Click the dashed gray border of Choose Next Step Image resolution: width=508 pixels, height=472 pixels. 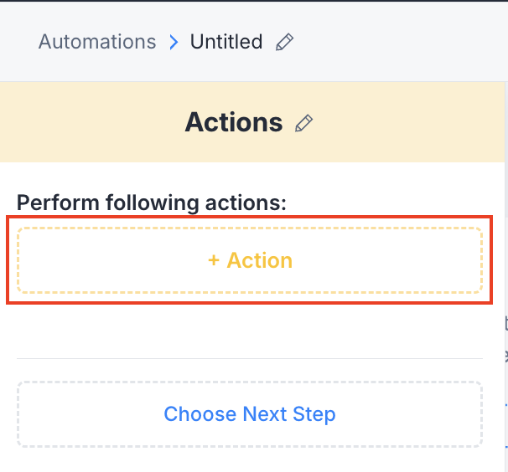pos(250,383)
